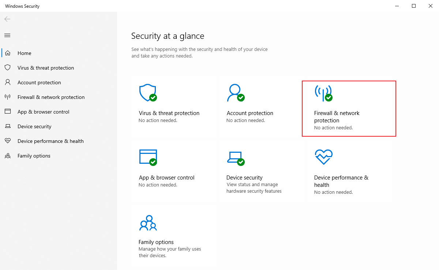
Task: Click the shield icon on Virus & threat protection tile
Action: tap(147, 92)
